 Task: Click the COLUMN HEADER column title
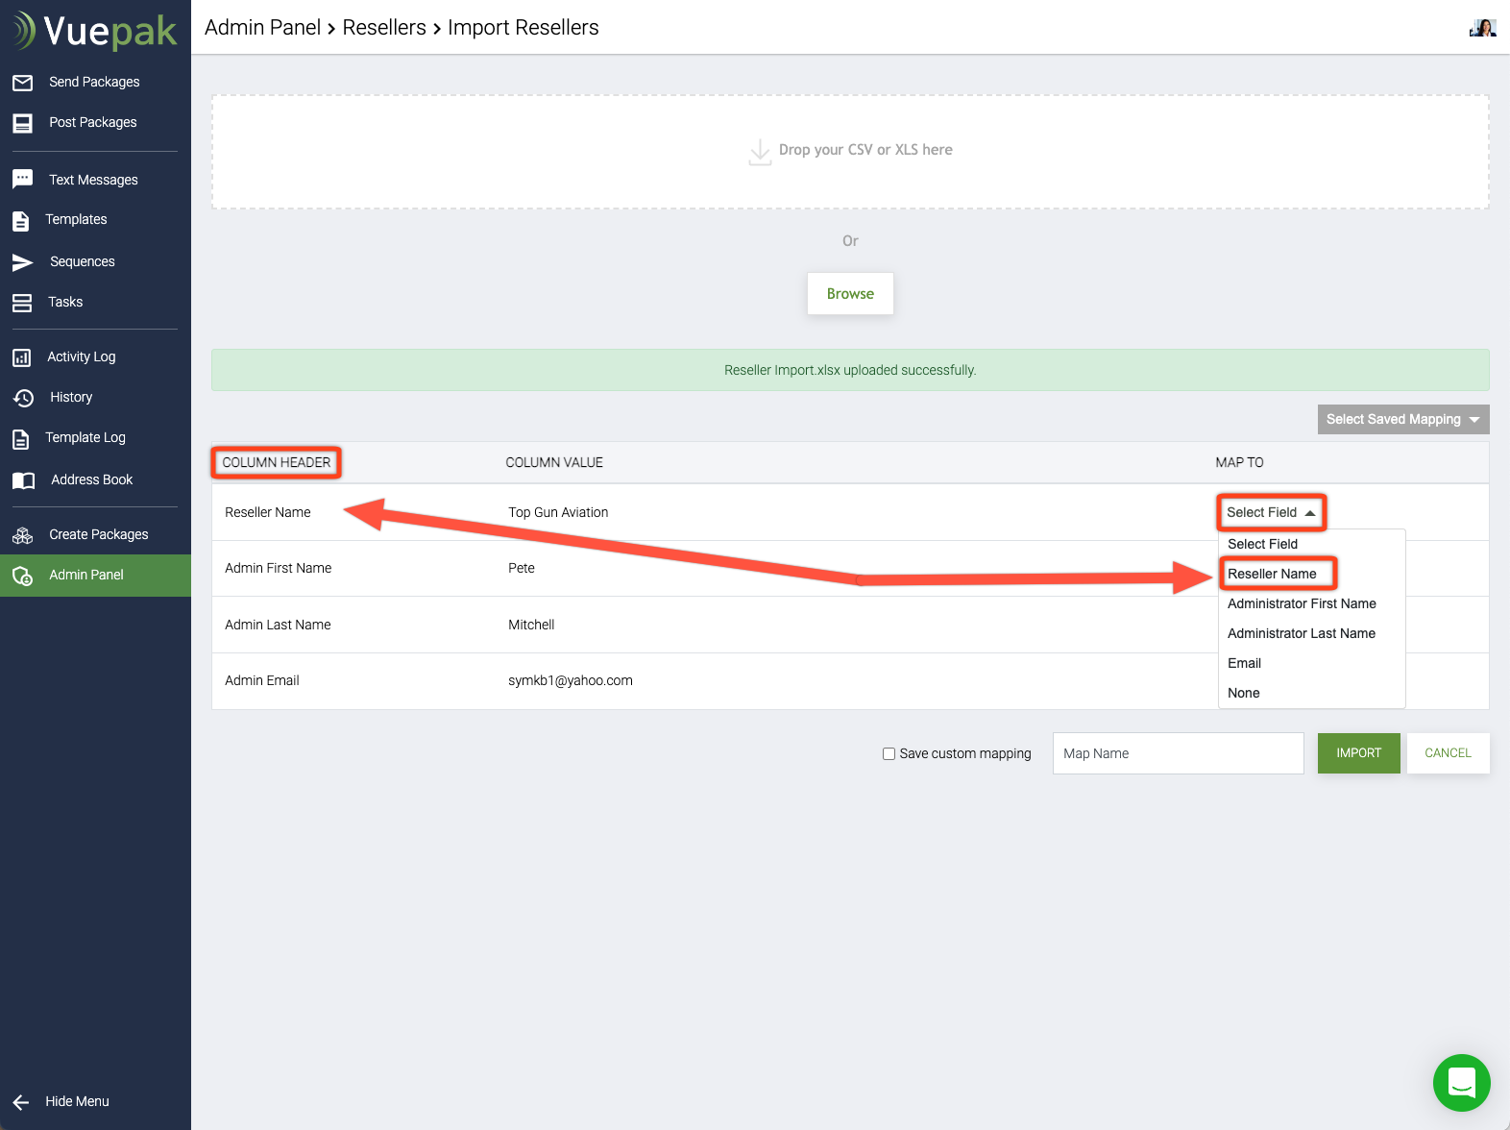point(277,463)
